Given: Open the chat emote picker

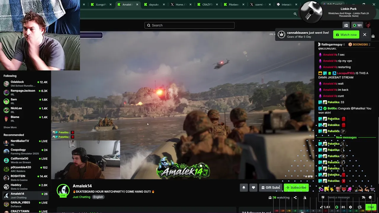Looking at the screenshot, I should pos(370,197).
